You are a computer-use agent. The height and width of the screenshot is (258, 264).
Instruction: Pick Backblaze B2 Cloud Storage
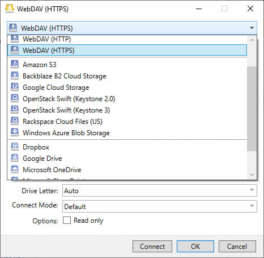pos(127,76)
